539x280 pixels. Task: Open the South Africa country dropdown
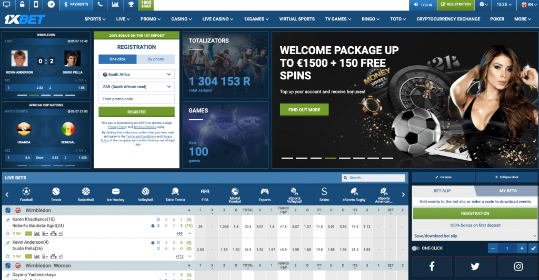136,75
